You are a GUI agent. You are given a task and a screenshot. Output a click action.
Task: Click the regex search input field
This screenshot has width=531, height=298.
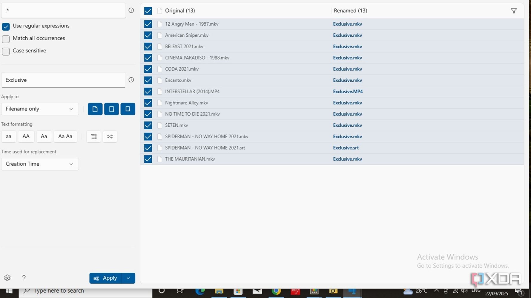63,10
